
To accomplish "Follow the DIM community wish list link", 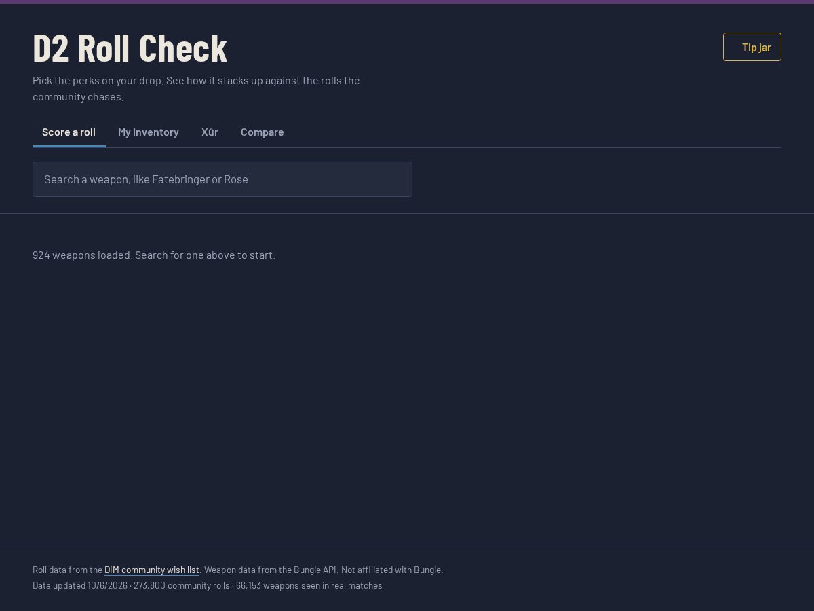I will (152, 570).
